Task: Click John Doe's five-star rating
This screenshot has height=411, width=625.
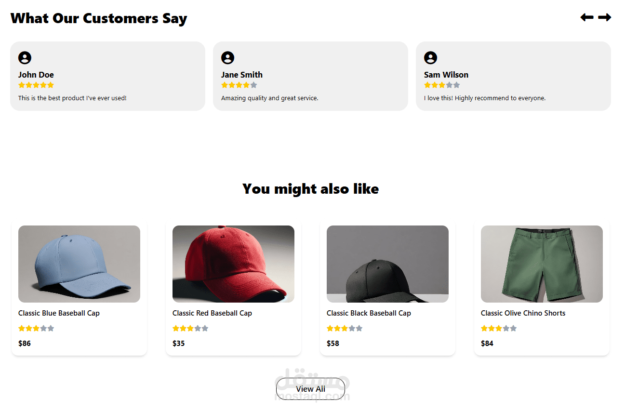Action: tap(36, 85)
